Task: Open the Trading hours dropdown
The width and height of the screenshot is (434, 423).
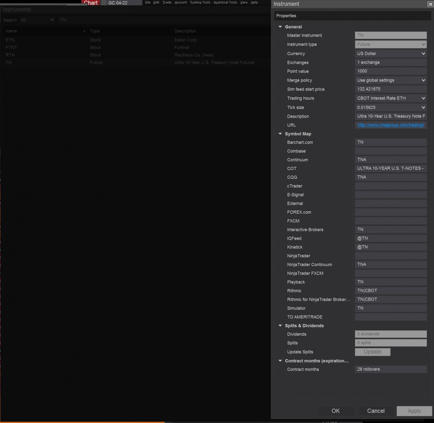Action: coord(422,98)
